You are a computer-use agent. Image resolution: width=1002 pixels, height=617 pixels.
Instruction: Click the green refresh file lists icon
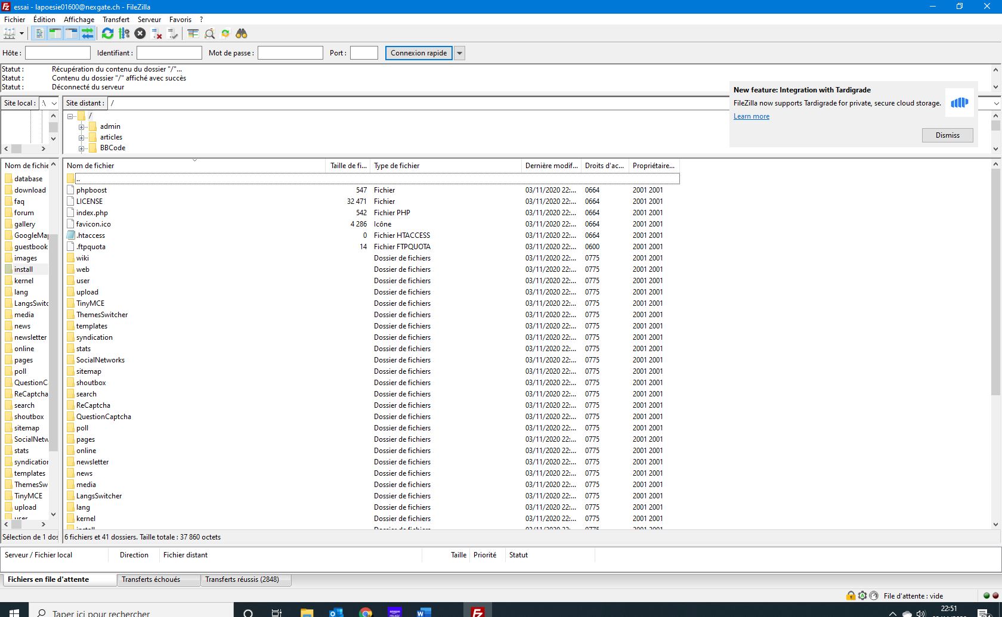(107, 34)
